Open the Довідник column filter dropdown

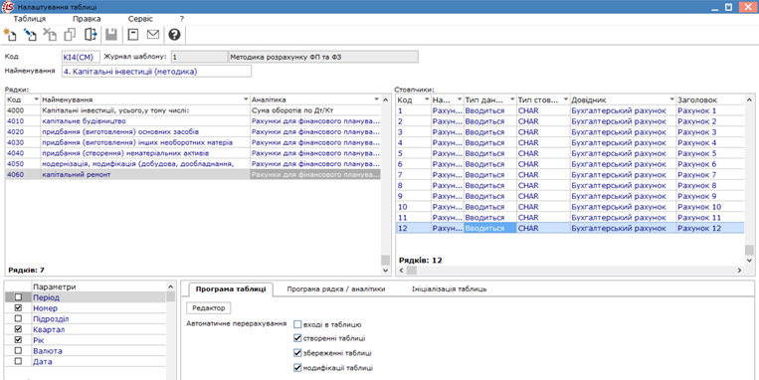point(671,99)
